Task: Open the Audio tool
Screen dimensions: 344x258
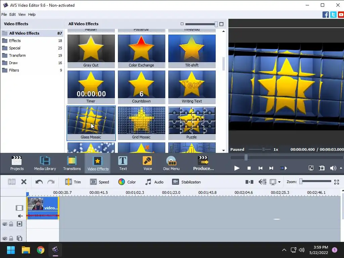Action: click(x=154, y=182)
